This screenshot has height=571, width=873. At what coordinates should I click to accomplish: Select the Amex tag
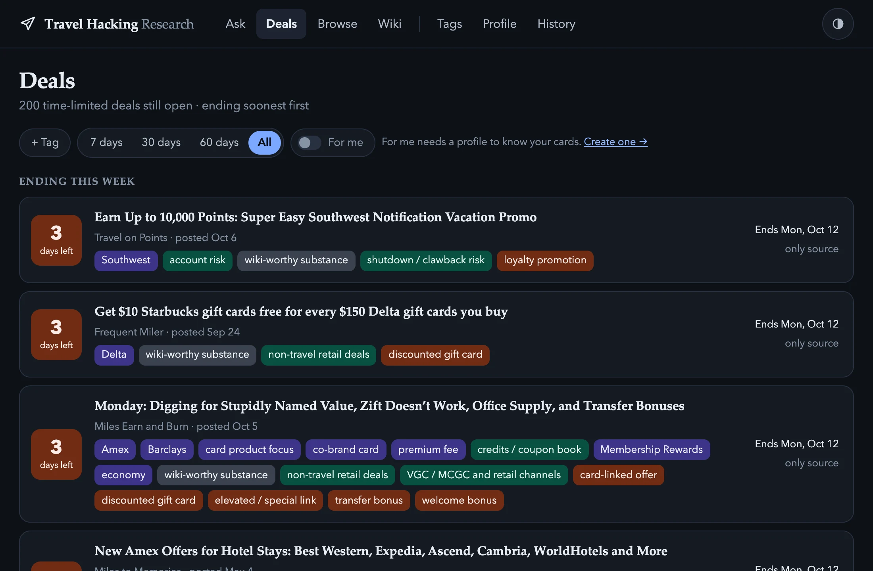coord(115,450)
